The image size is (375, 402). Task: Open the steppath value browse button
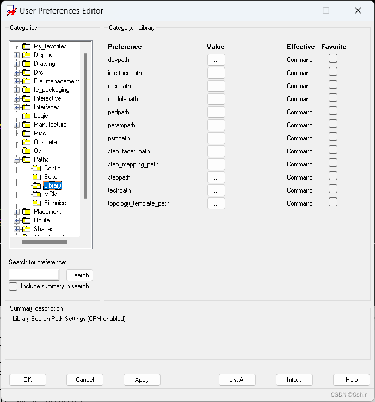pos(216,177)
